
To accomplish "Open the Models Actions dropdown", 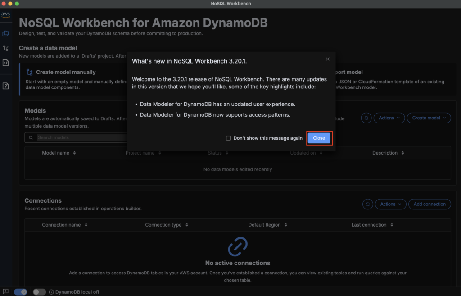I will 389,118.
